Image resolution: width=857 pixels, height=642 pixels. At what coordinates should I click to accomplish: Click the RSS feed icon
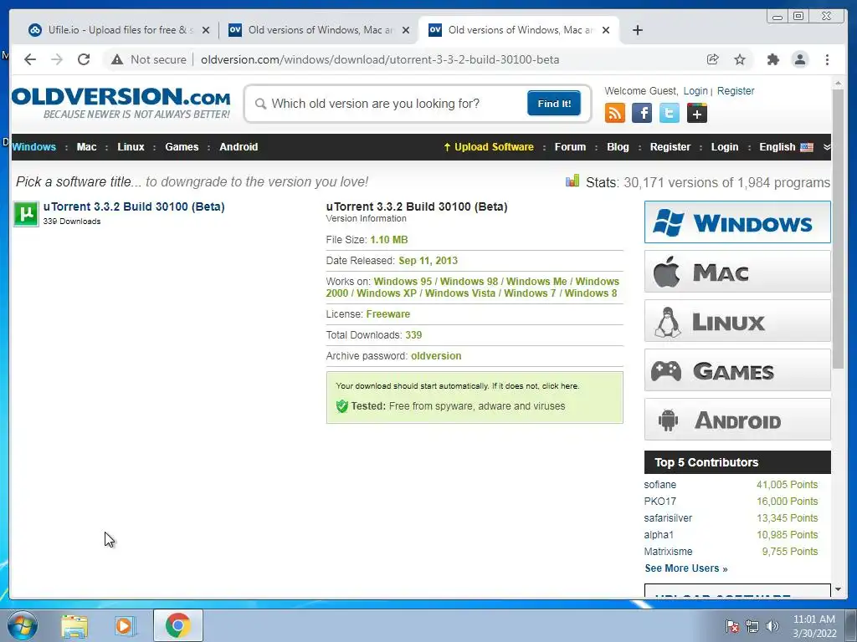click(x=615, y=113)
